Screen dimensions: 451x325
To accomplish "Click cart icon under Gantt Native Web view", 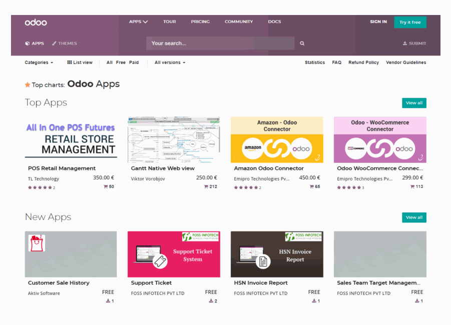I will pyautogui.click(x=206, y=186).
